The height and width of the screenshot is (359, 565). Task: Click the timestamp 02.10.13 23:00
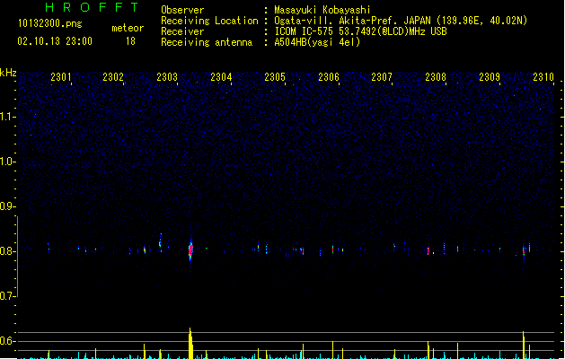point(55,41)
